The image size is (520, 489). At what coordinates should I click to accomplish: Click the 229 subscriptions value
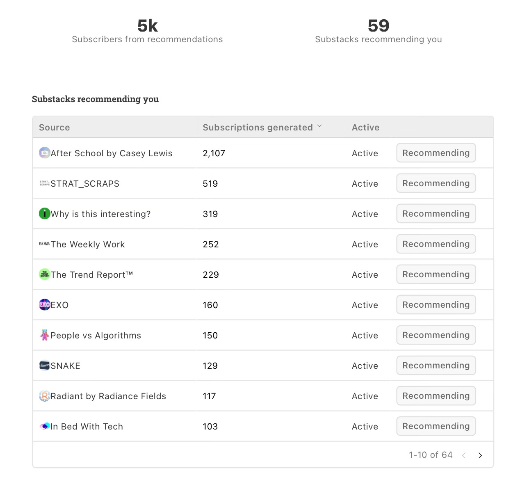211,275
